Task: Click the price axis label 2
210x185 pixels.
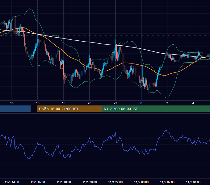Action: pyautogui.click(x=167, y=103)
